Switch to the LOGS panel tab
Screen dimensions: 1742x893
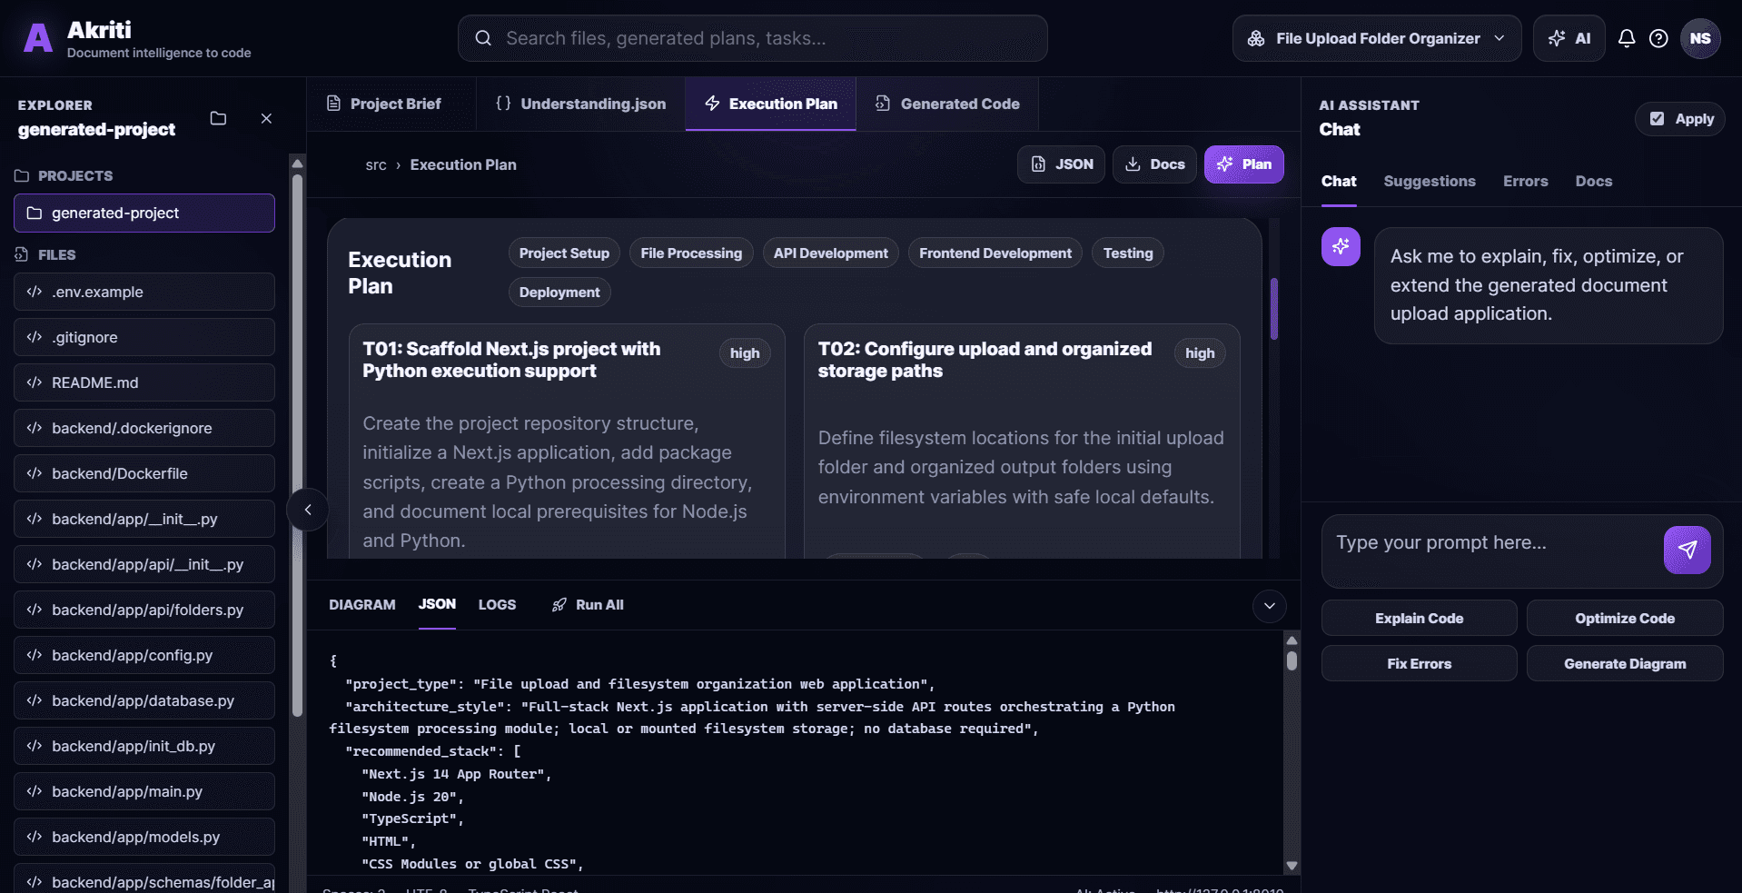[x=497, y=605]
